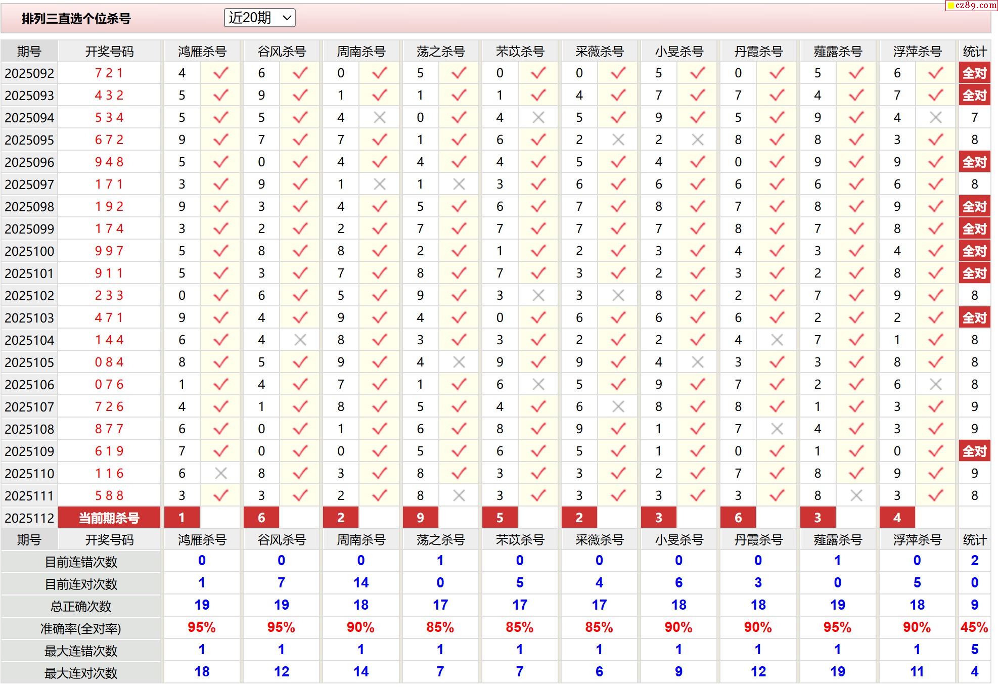Screen dimensions: 998x689
Task: Click the 当前期杀号 red label
Action: 109,518
